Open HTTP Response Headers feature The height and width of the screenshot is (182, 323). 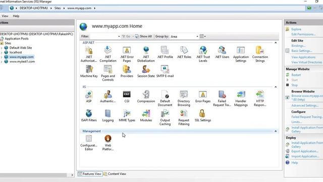[260, 99]
